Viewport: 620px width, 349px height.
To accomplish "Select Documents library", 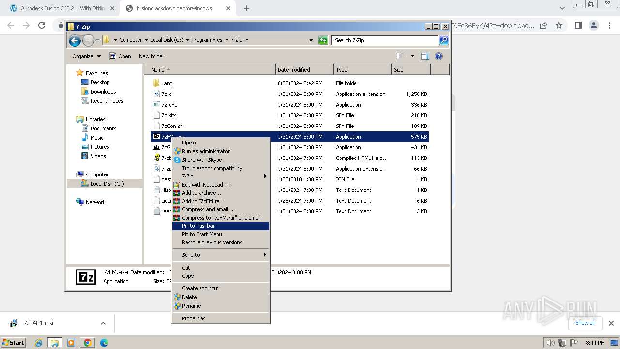I will [103, 128].
